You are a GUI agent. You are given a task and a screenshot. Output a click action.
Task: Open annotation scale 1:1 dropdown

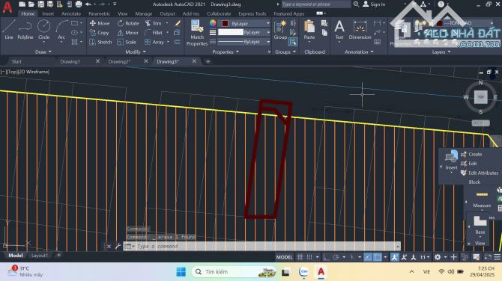coord(425,257)
